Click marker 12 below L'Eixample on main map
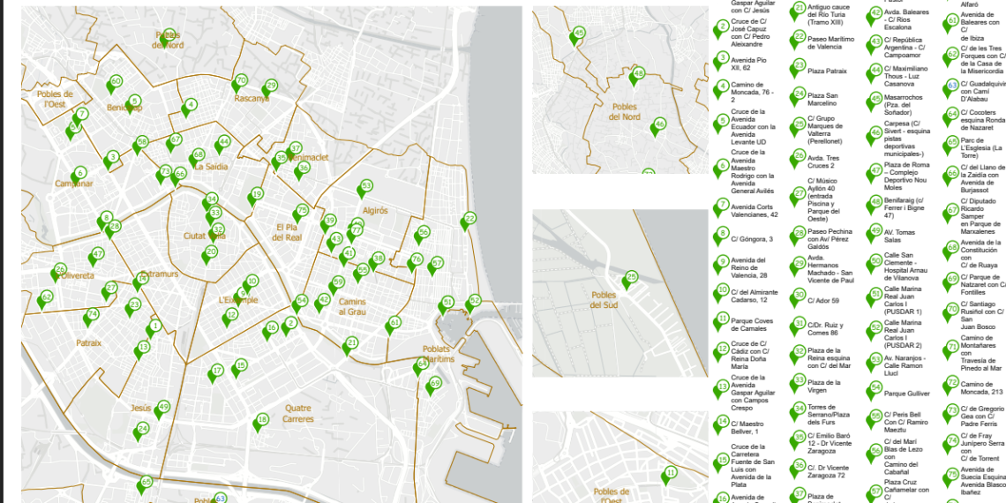 coord(229,319)
